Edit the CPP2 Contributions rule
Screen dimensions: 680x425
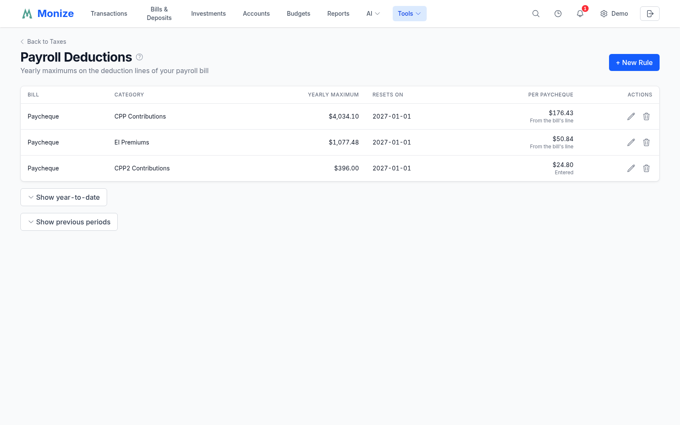point(631,168)
